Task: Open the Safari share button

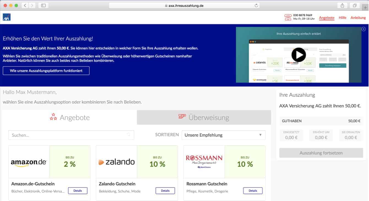Action: pyautogui.click(x=342, y=5)
